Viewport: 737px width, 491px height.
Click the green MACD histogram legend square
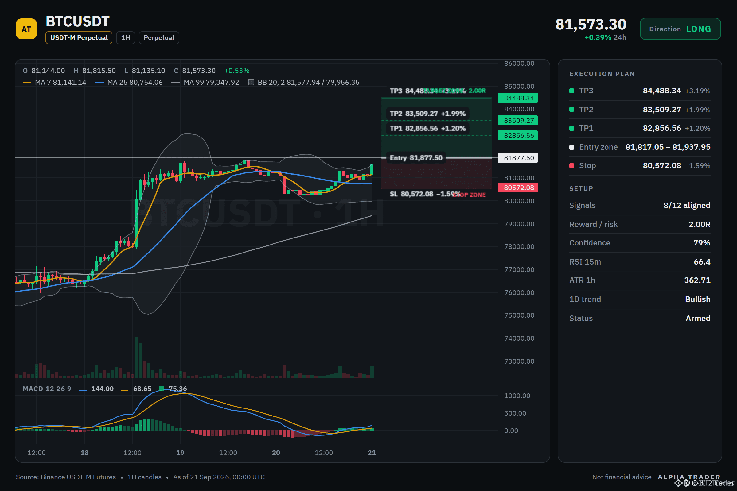[x=162, y=389]
